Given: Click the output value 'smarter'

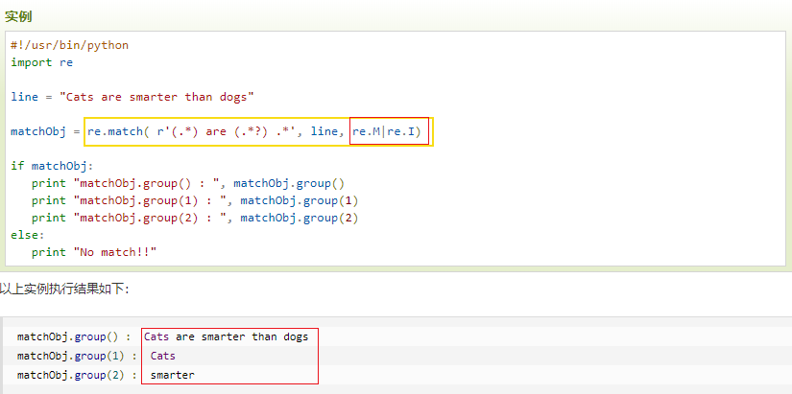Looking at the screenshot, I should (x=172, y=376).
